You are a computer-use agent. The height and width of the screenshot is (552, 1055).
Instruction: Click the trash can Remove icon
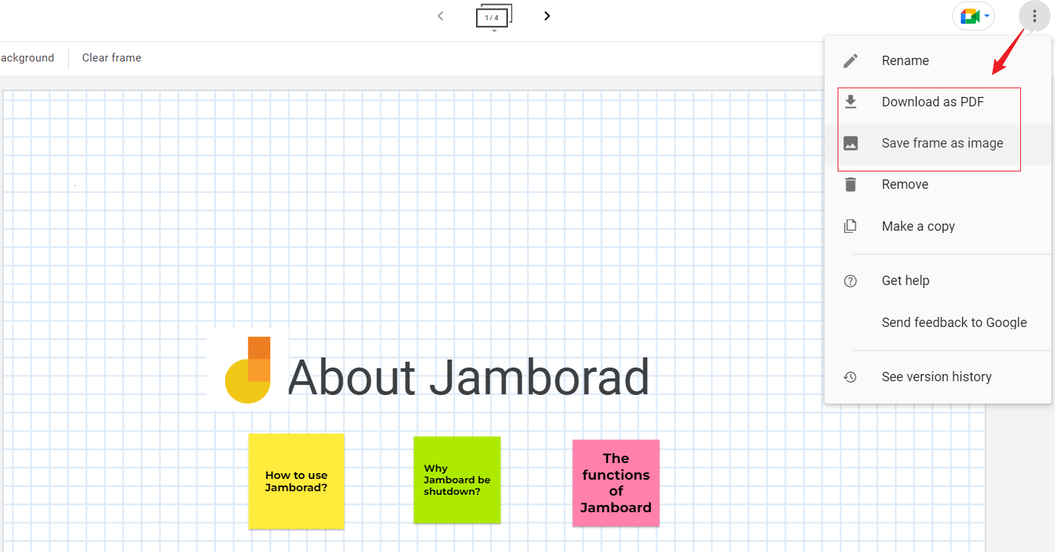851,184
